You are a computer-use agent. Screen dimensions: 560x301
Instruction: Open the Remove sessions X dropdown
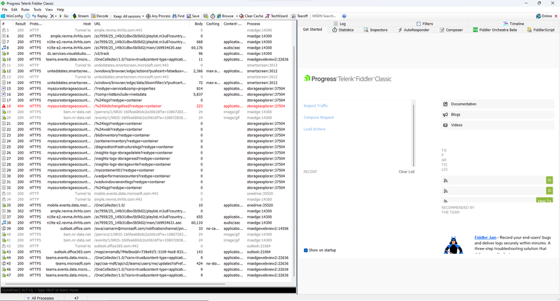53,16
